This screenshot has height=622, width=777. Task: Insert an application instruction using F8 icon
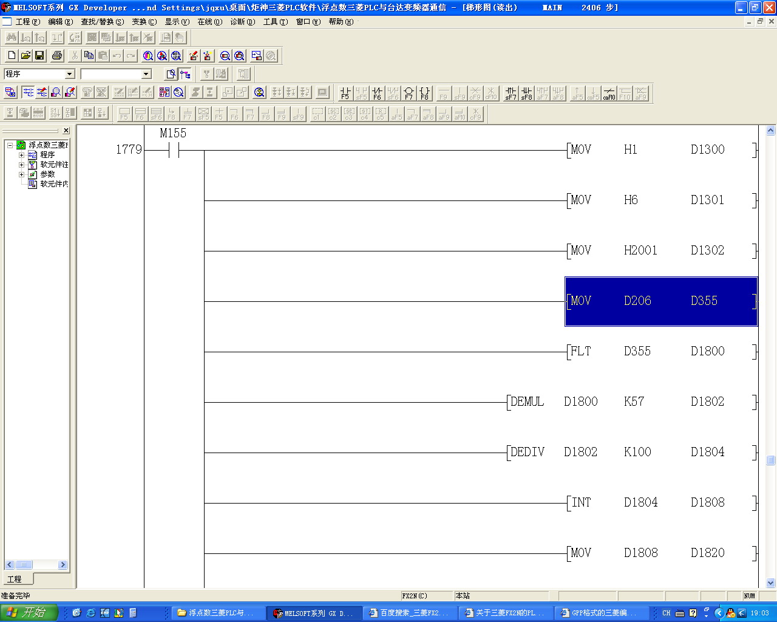click(x=424, y=93)
